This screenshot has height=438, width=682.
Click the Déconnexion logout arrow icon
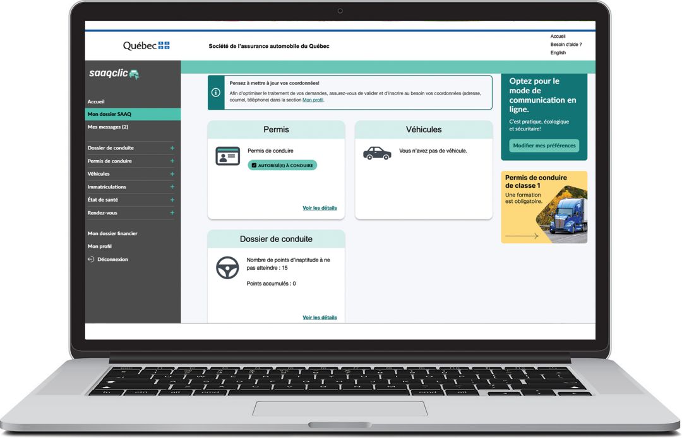point(91,259)
